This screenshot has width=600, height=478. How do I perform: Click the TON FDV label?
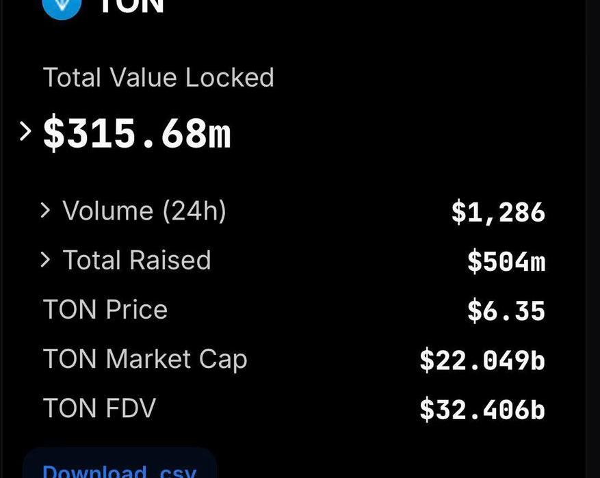[x=99, y=408]
